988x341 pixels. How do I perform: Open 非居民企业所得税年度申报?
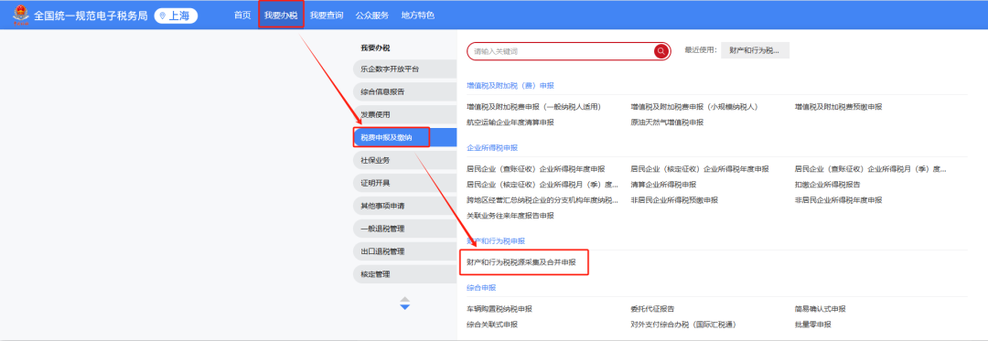pyautogui.click(x=838, y=200)
